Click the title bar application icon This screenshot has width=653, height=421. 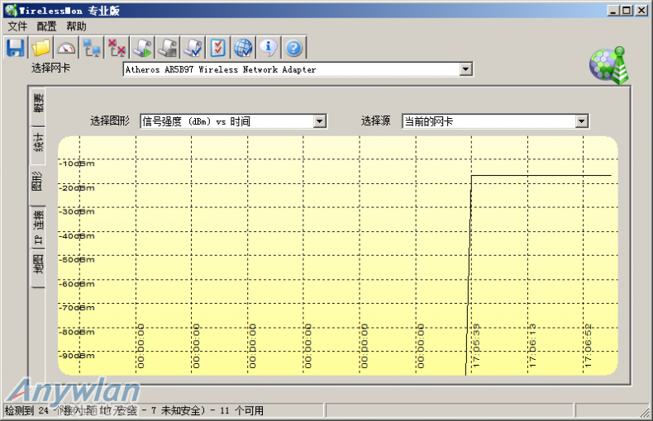click(x=12, y=11)
